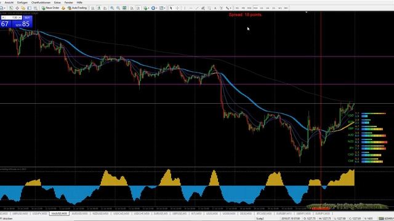
Task: Open the Ansicht menu
Action: [9, 2]
